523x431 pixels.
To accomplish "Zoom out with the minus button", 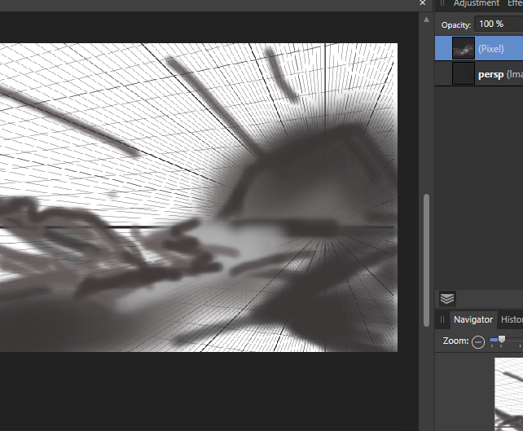I will tap(478, 342).
